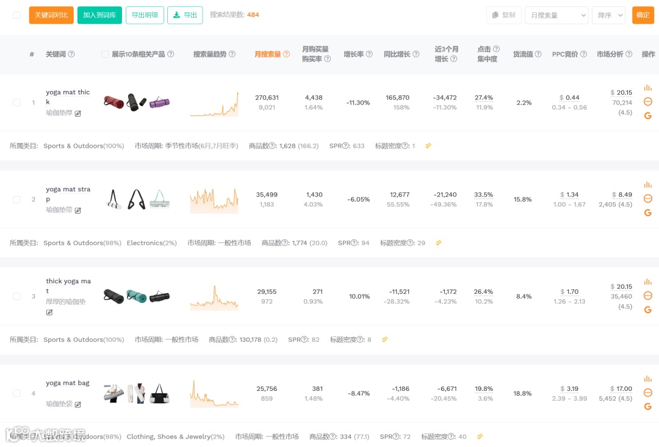
Task: Click the 加入到词库 button
Action: (x=99, y=15)
